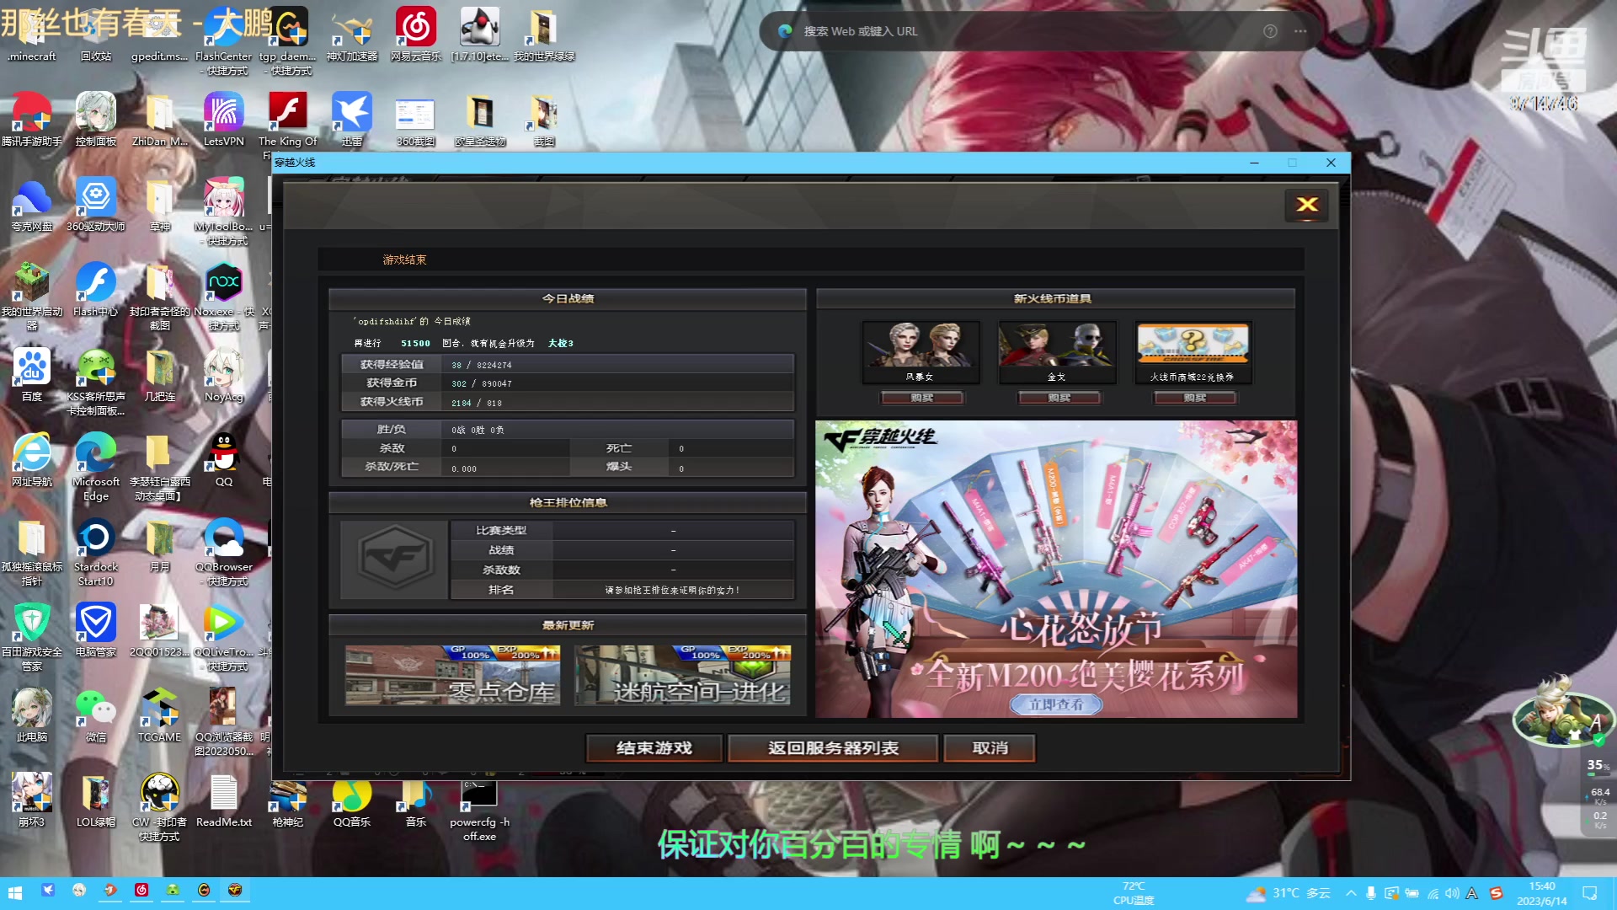Click the help question-mark icon in search bar
1617x910 pixels.
tap(1270, 31)
